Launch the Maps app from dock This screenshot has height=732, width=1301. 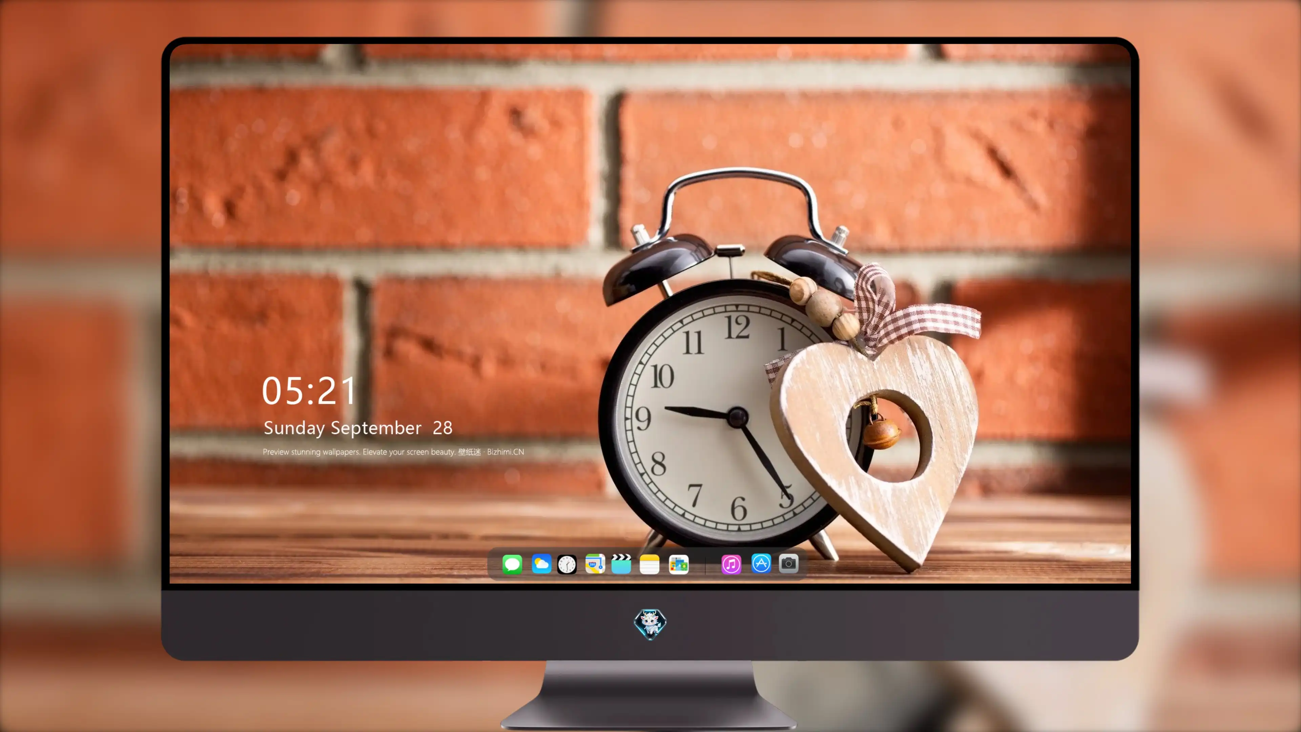(595, 564)
